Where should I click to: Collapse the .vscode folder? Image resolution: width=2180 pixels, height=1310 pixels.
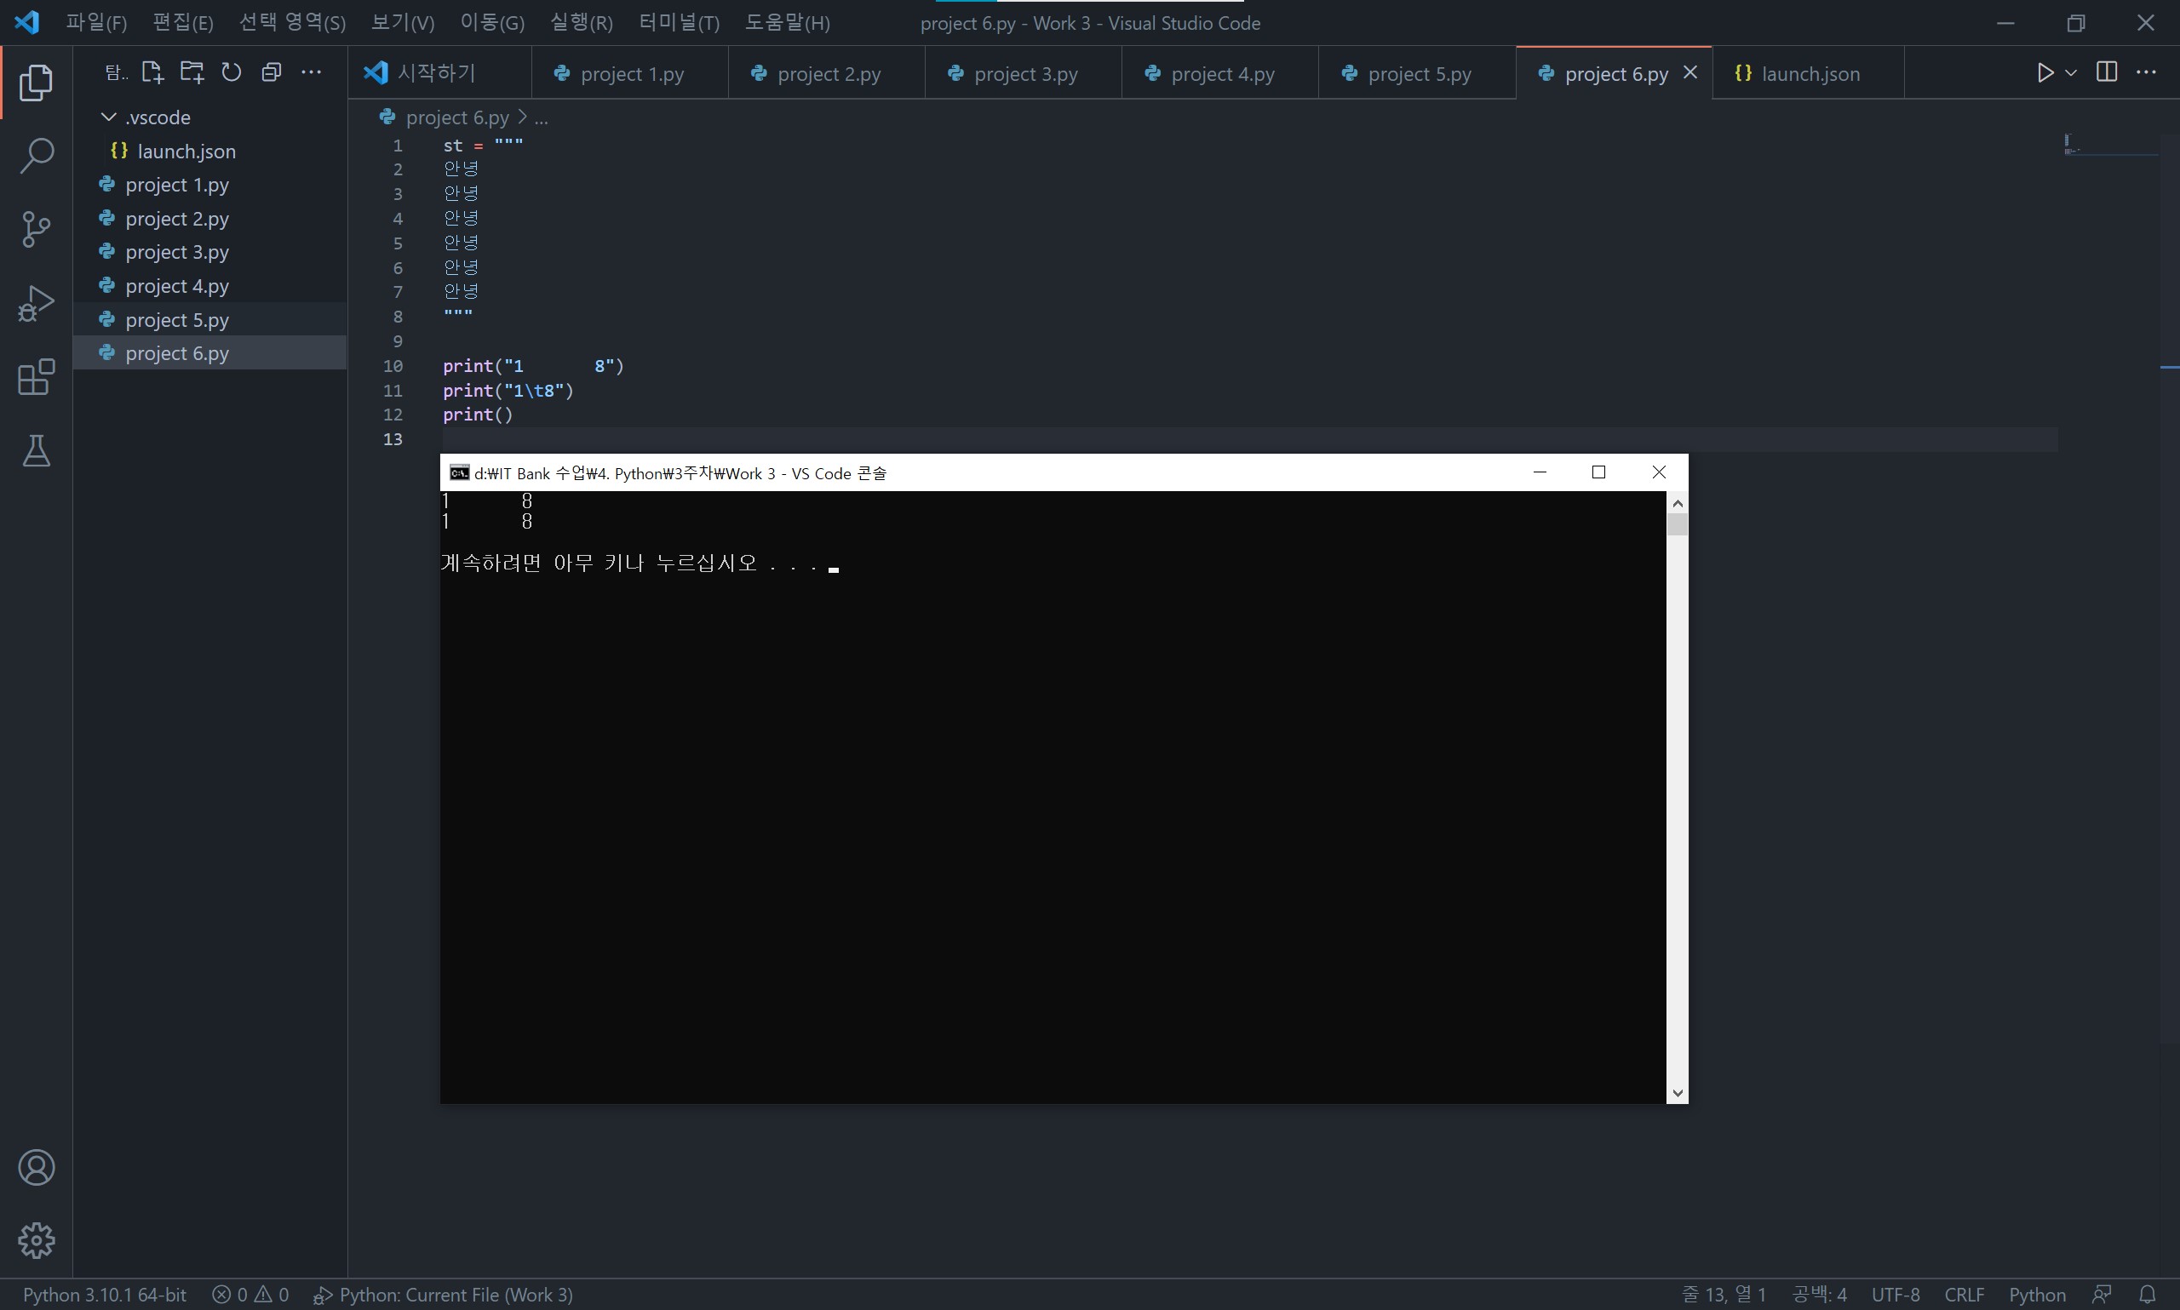tap(110, 117)
